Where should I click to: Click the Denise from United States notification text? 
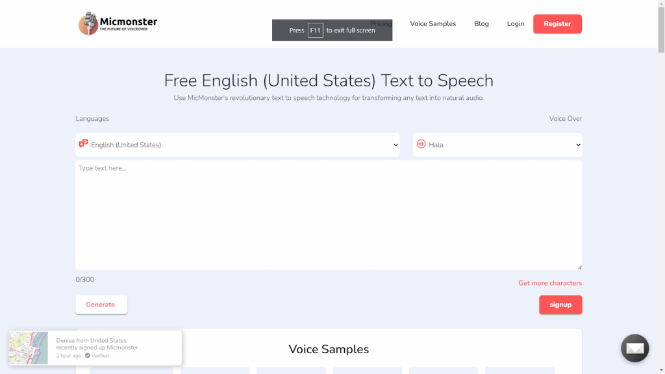97,344
